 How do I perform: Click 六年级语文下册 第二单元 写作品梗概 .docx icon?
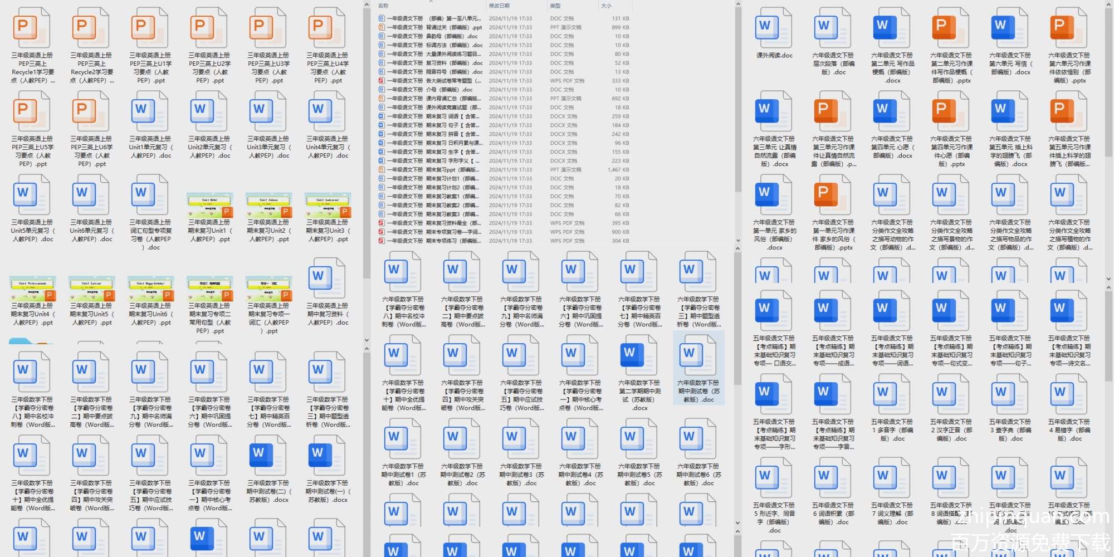(x=892, y=28)
